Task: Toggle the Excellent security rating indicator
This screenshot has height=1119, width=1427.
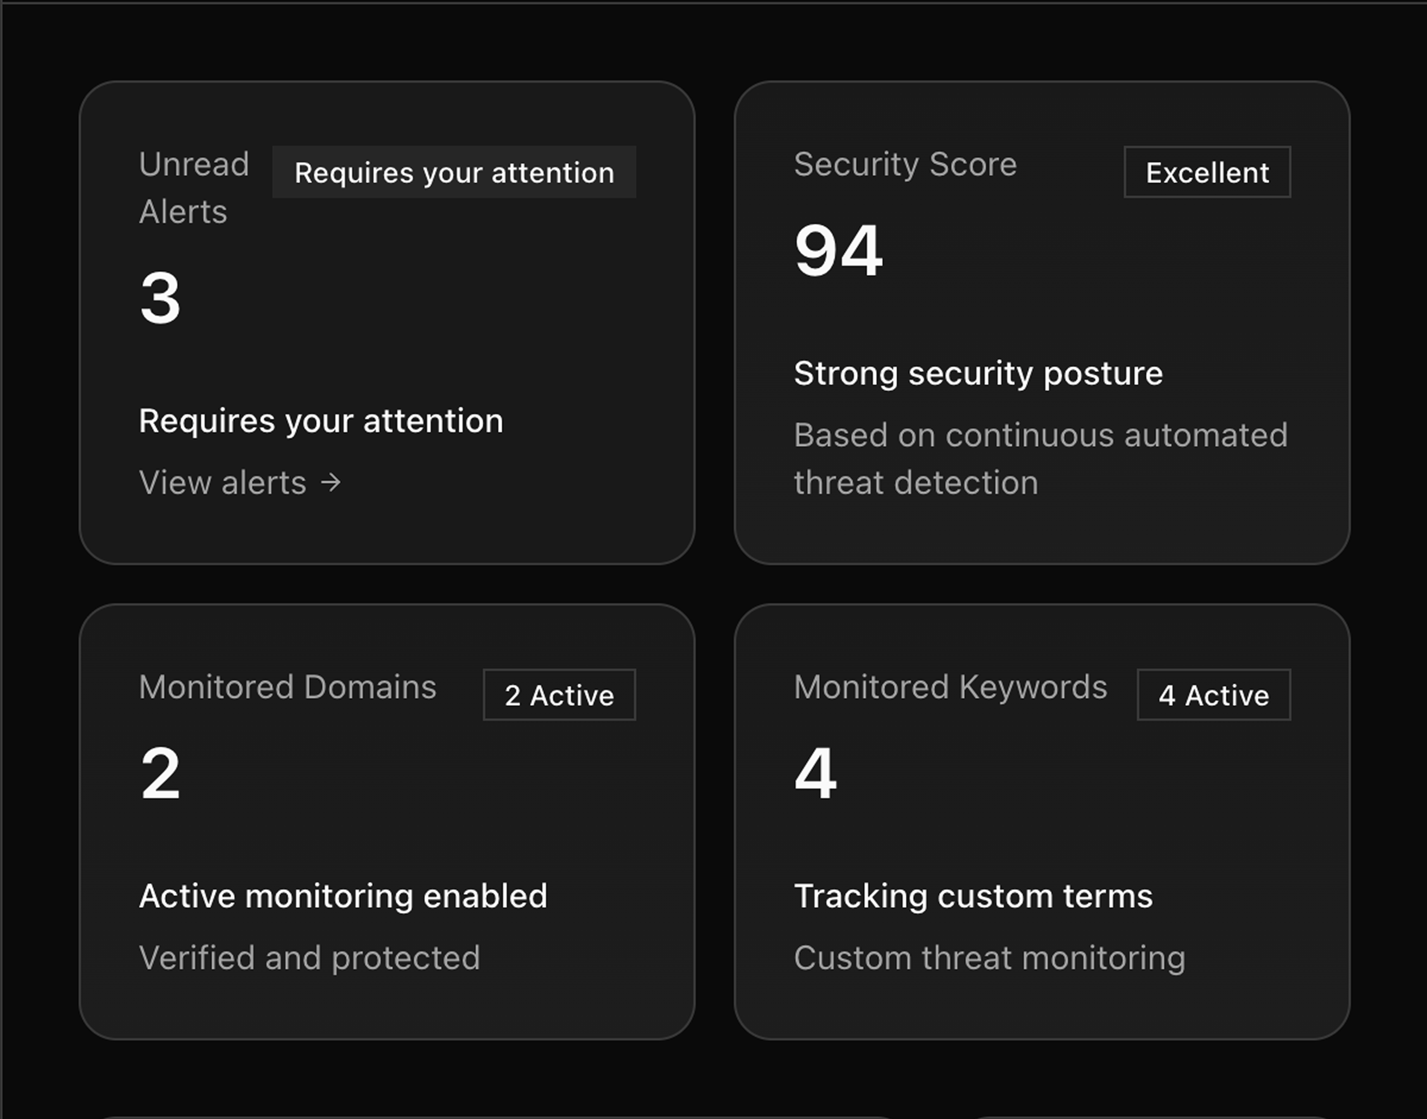Action: pos(1206,172)
